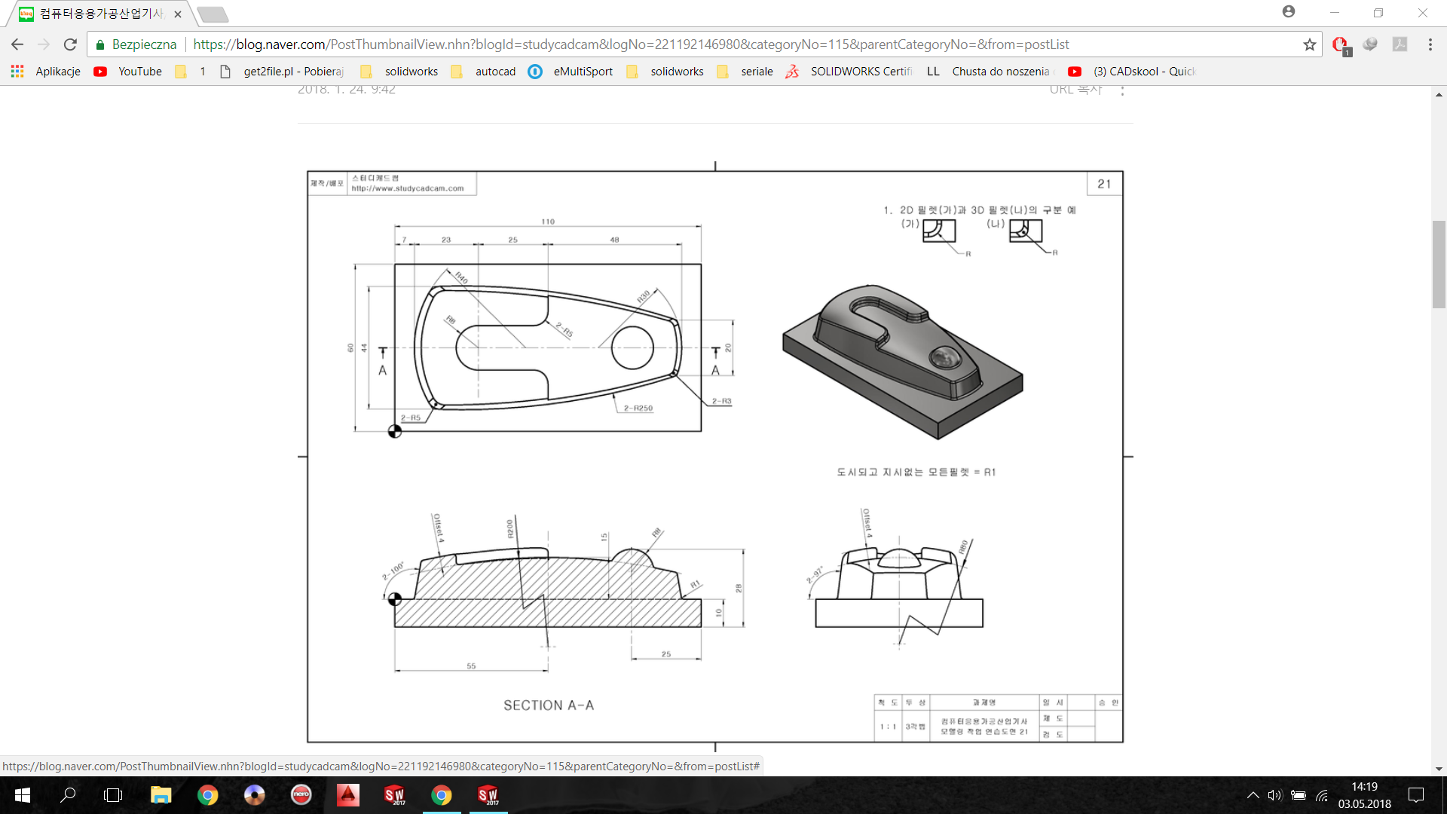Click the technical drawing image
Image resolution: width=1447 pixels, height=814 pixels.
click(x=715, y=457)
